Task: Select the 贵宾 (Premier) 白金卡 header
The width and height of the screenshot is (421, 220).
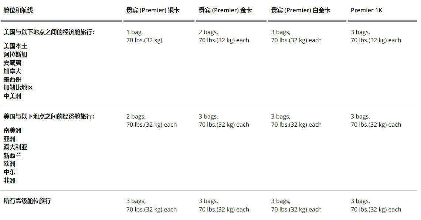Action: point(301,10)
